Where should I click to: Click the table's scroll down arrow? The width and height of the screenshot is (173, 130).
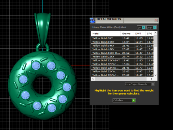[155, 75]
